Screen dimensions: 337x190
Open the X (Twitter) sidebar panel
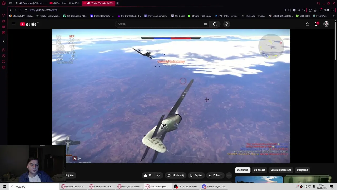point(3,41)
